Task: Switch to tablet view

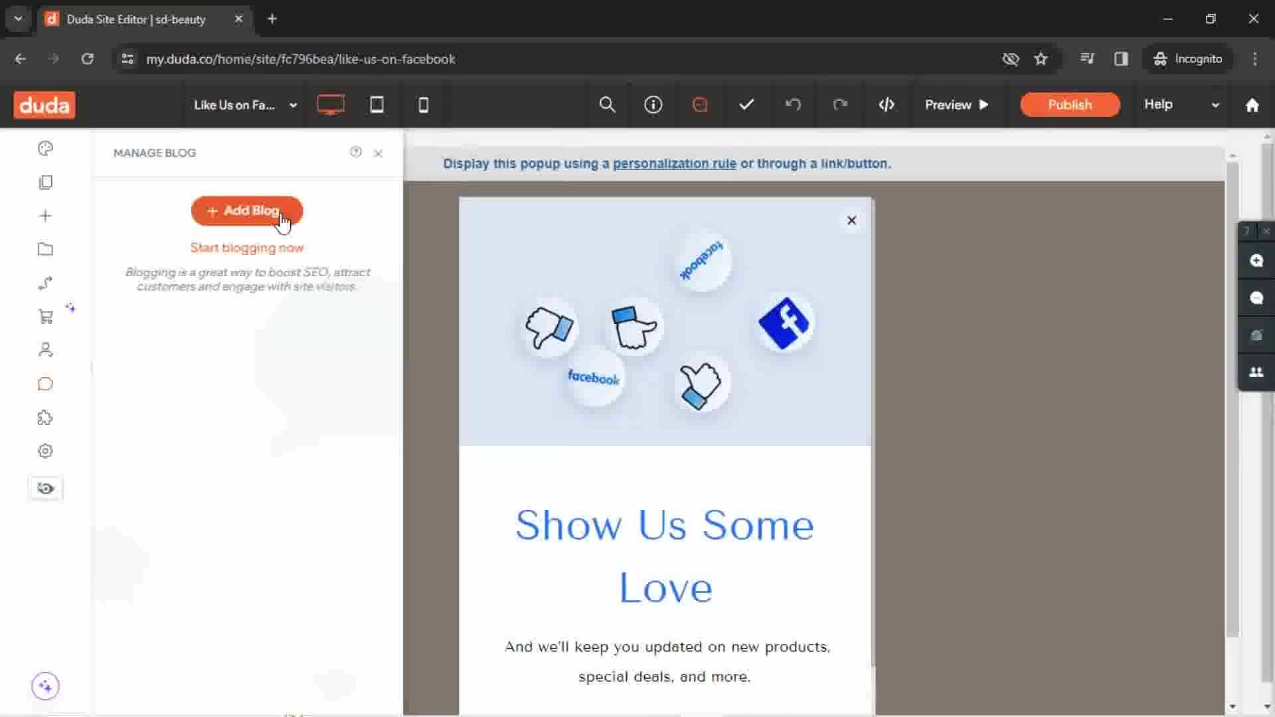Action: (377, 105)
